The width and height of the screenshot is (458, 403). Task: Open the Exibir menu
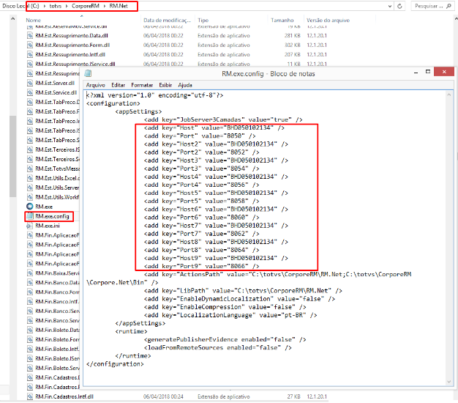pos(166,85)
